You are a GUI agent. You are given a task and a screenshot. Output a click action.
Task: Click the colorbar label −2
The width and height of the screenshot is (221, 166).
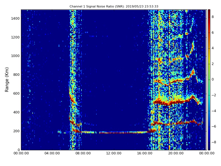click(x=214, y=95)
